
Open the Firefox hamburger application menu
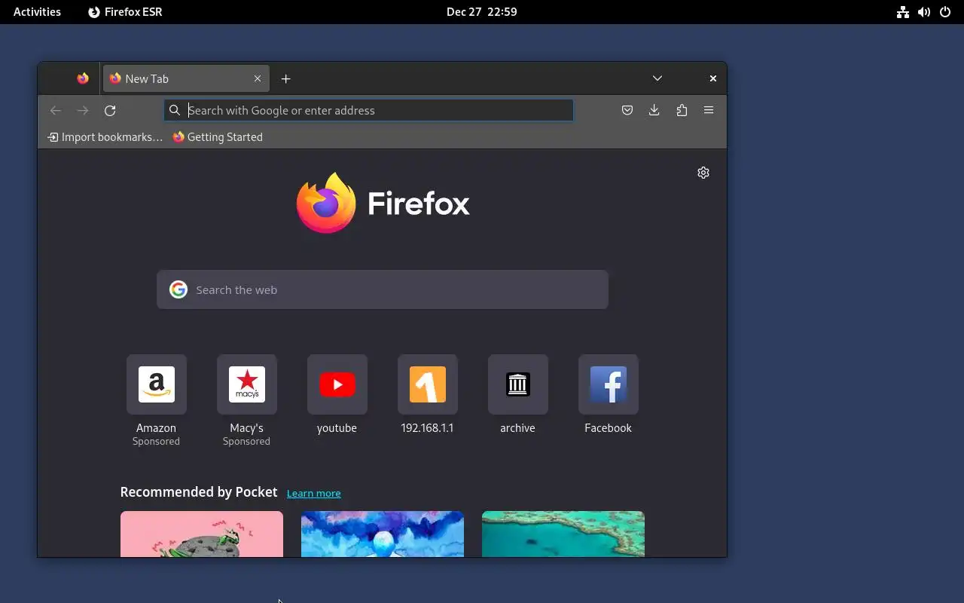tap(709, 110)
